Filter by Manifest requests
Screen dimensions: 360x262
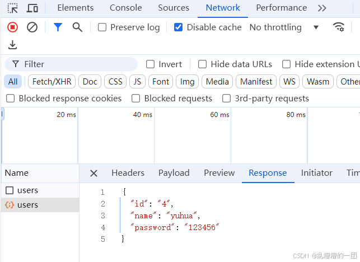(x=256, y=82)
